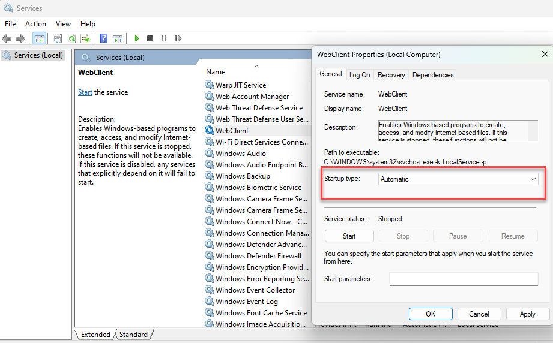Switch to the Standard view tab
553x343 pixels.
click(134, 335)
